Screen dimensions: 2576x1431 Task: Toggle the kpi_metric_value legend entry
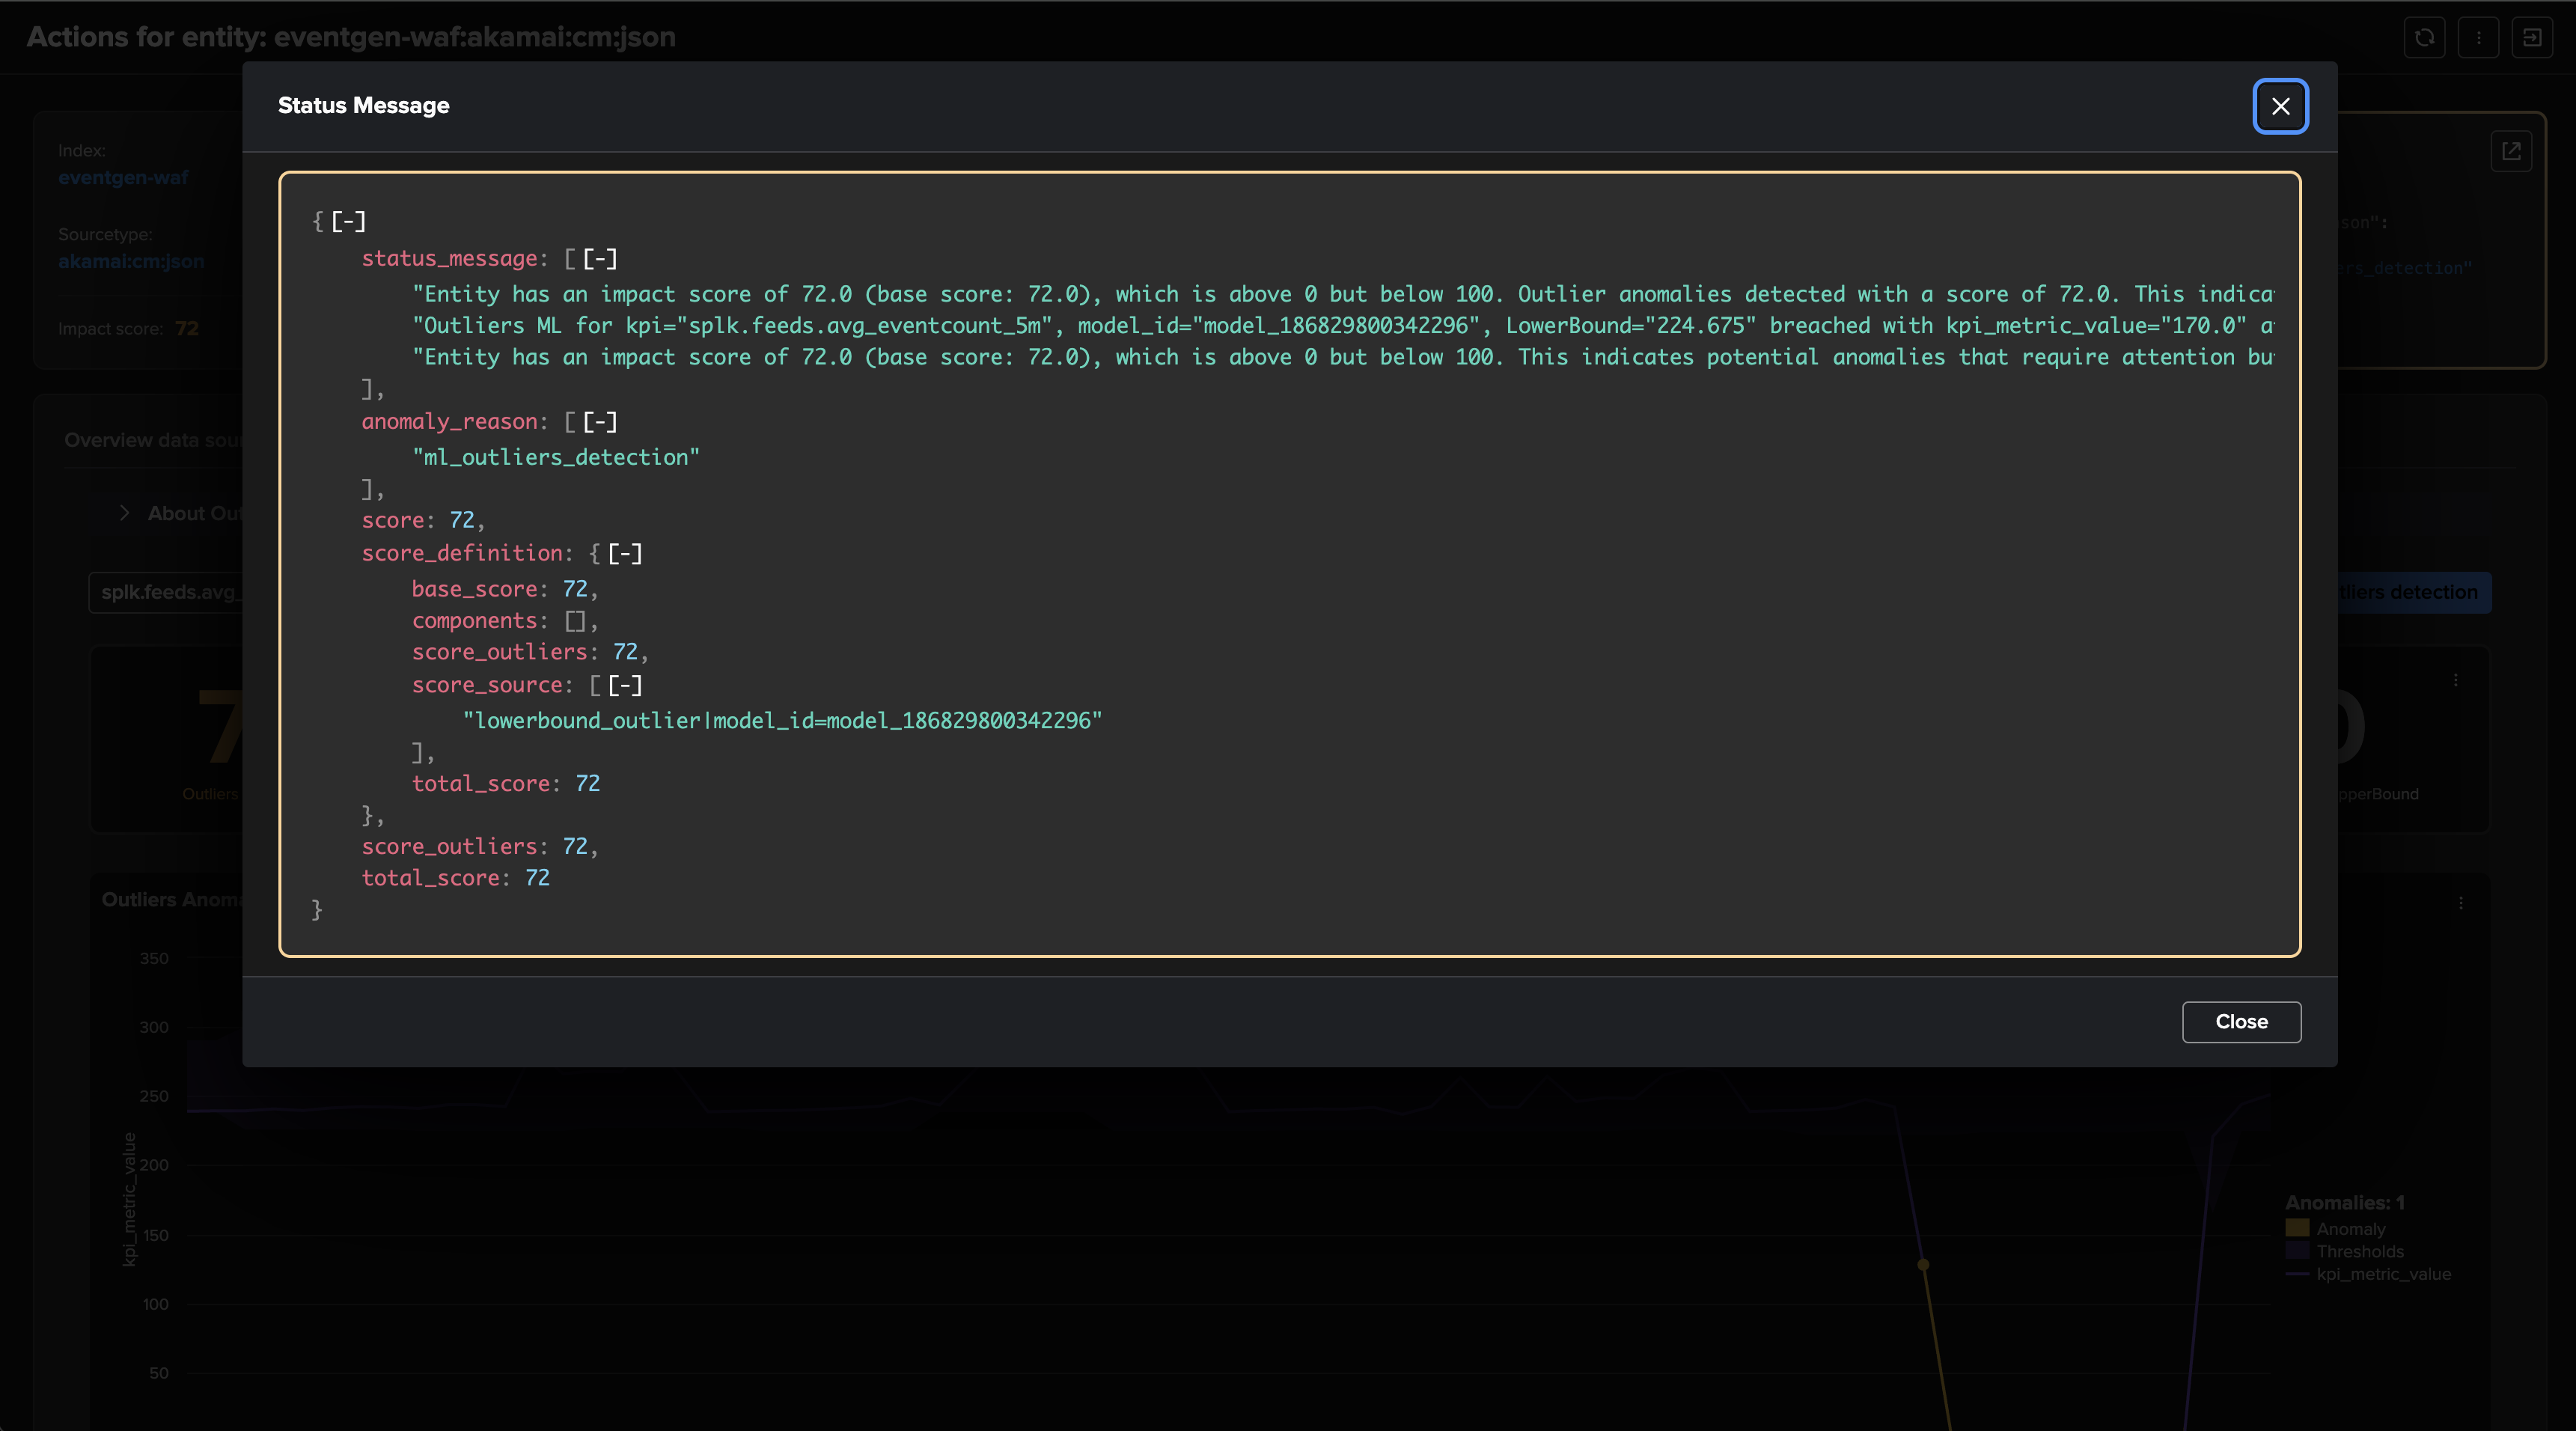click(x=2383, y=1274)
